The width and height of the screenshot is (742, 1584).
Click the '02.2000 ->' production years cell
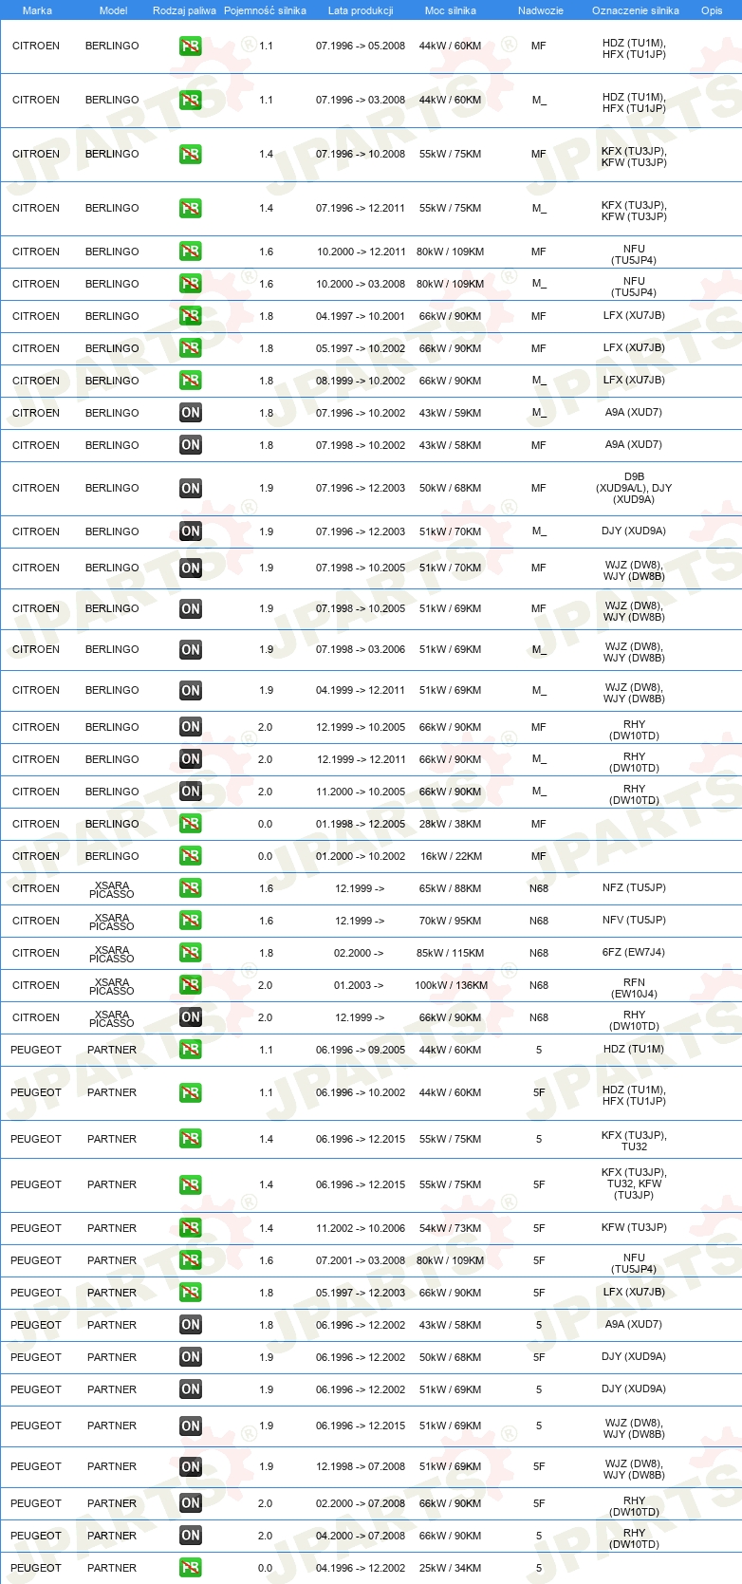[359, 953]
